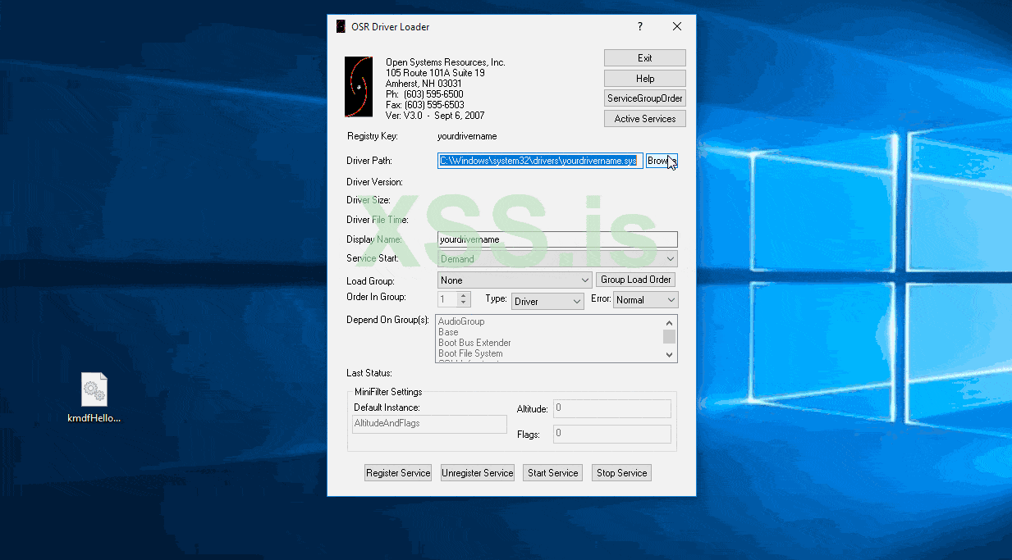
Task: Click Start Service
Action: [x=553, y=473]
